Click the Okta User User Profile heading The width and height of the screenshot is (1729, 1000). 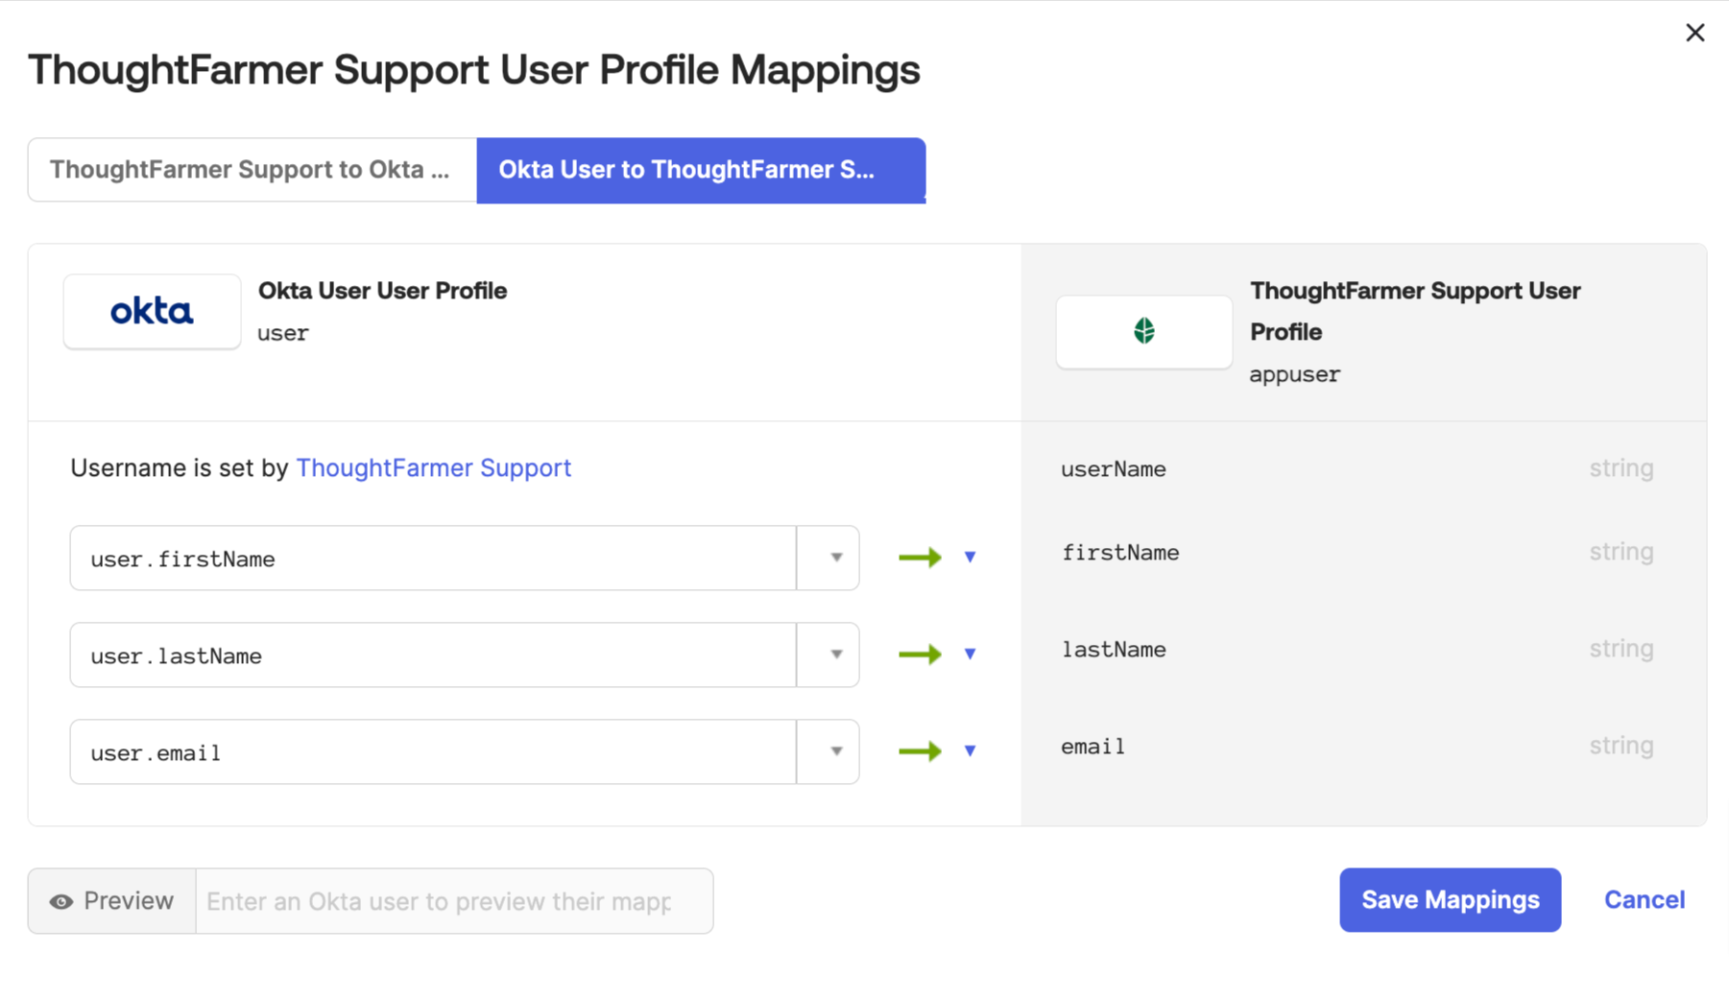point(382,291)
